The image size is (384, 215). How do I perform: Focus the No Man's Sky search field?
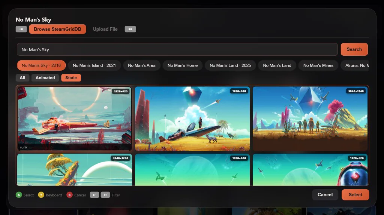coord(177,49)
